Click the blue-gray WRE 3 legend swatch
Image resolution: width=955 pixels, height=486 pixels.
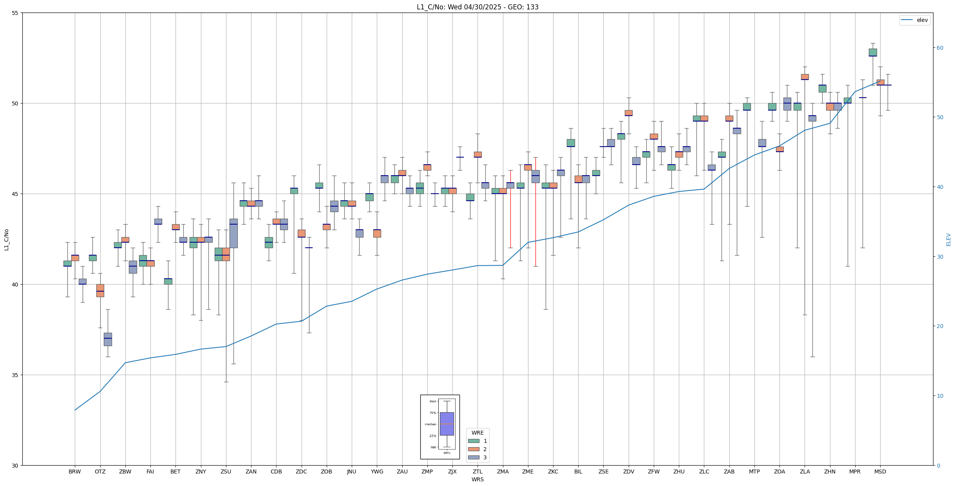tap(474, 457)
